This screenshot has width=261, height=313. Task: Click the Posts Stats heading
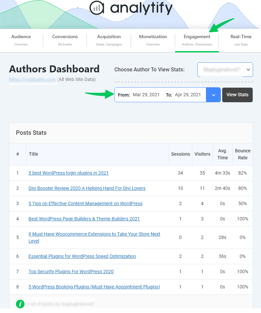click(x=31, y=133)
